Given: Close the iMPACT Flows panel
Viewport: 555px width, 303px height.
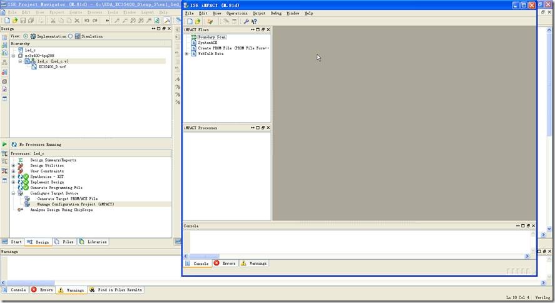Looking at the screenshot, I should [268, 29].
